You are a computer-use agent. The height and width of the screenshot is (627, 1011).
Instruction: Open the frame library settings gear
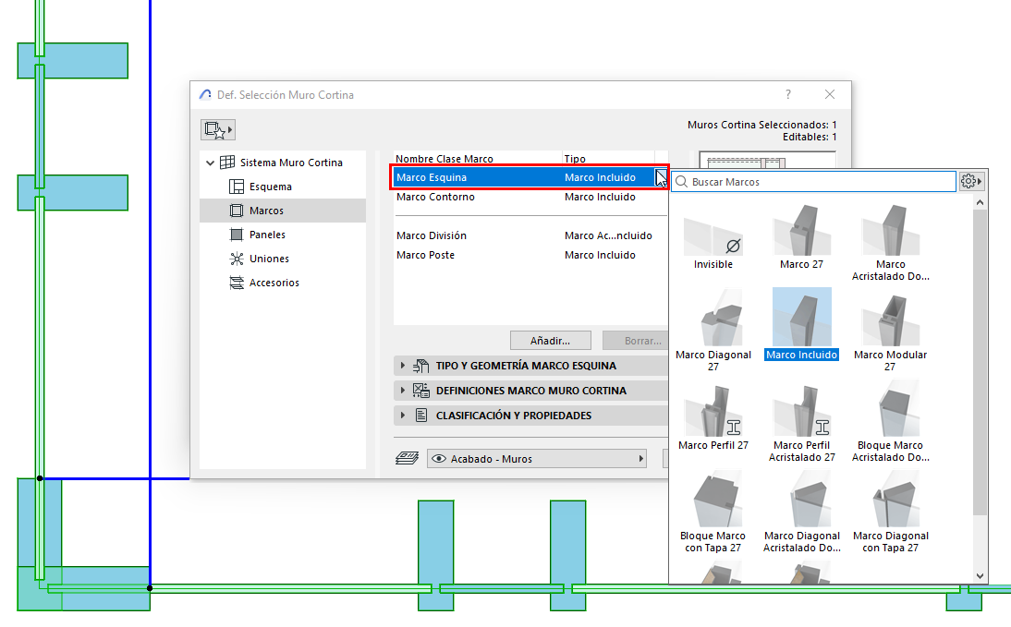971,182
